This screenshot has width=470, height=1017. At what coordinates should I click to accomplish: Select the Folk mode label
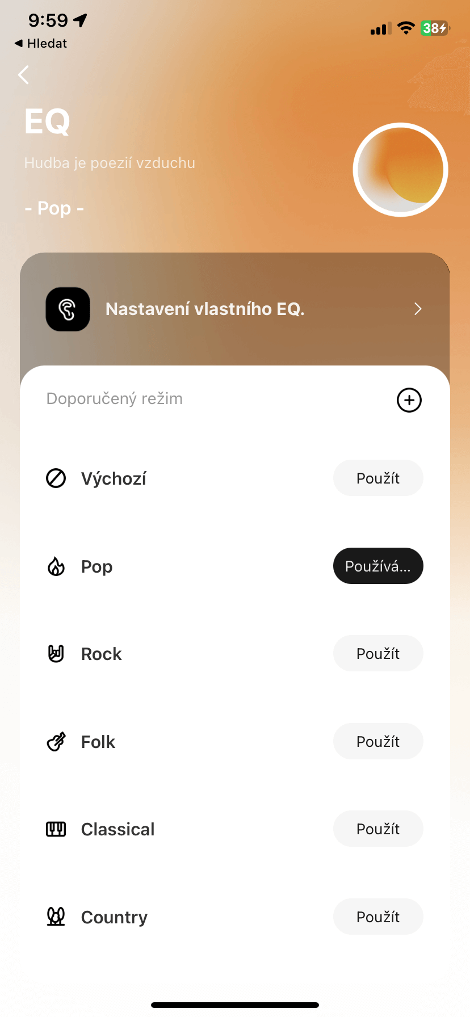tap(98, 742)
